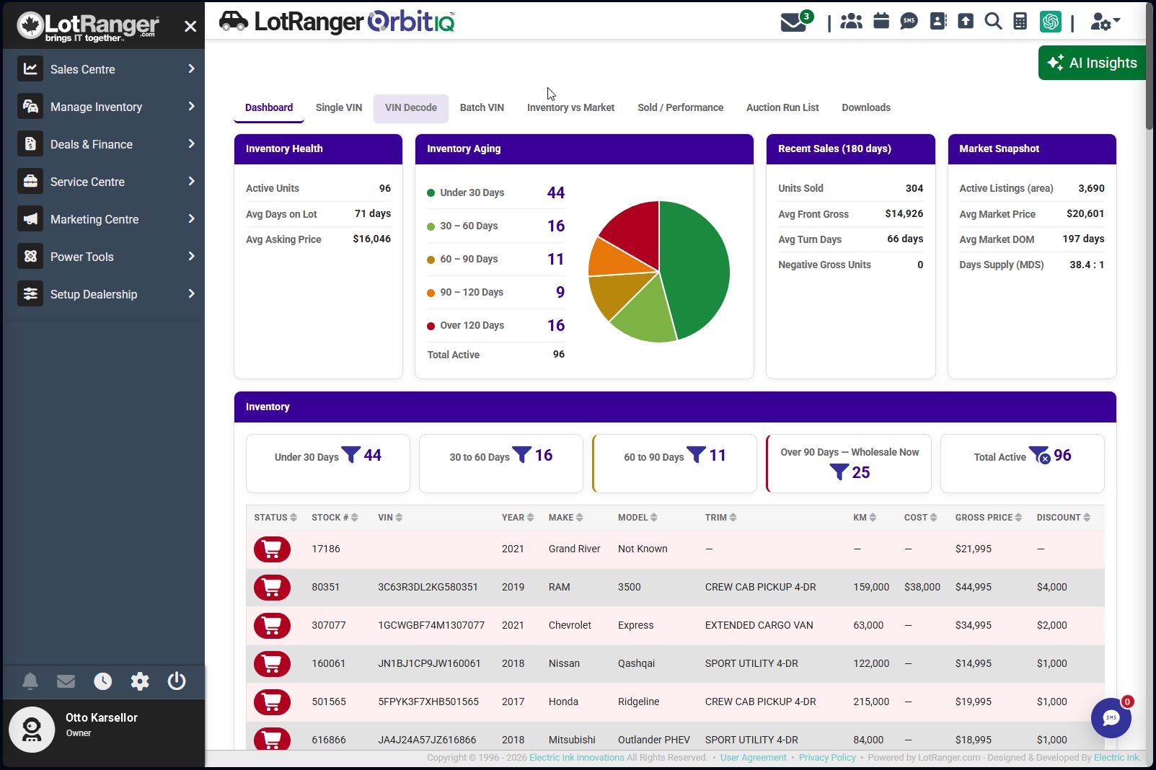The width and height of the screenshot is (1156, 770).
Task: Expand the Setup Dealership menu
Action: coord(104,294)
